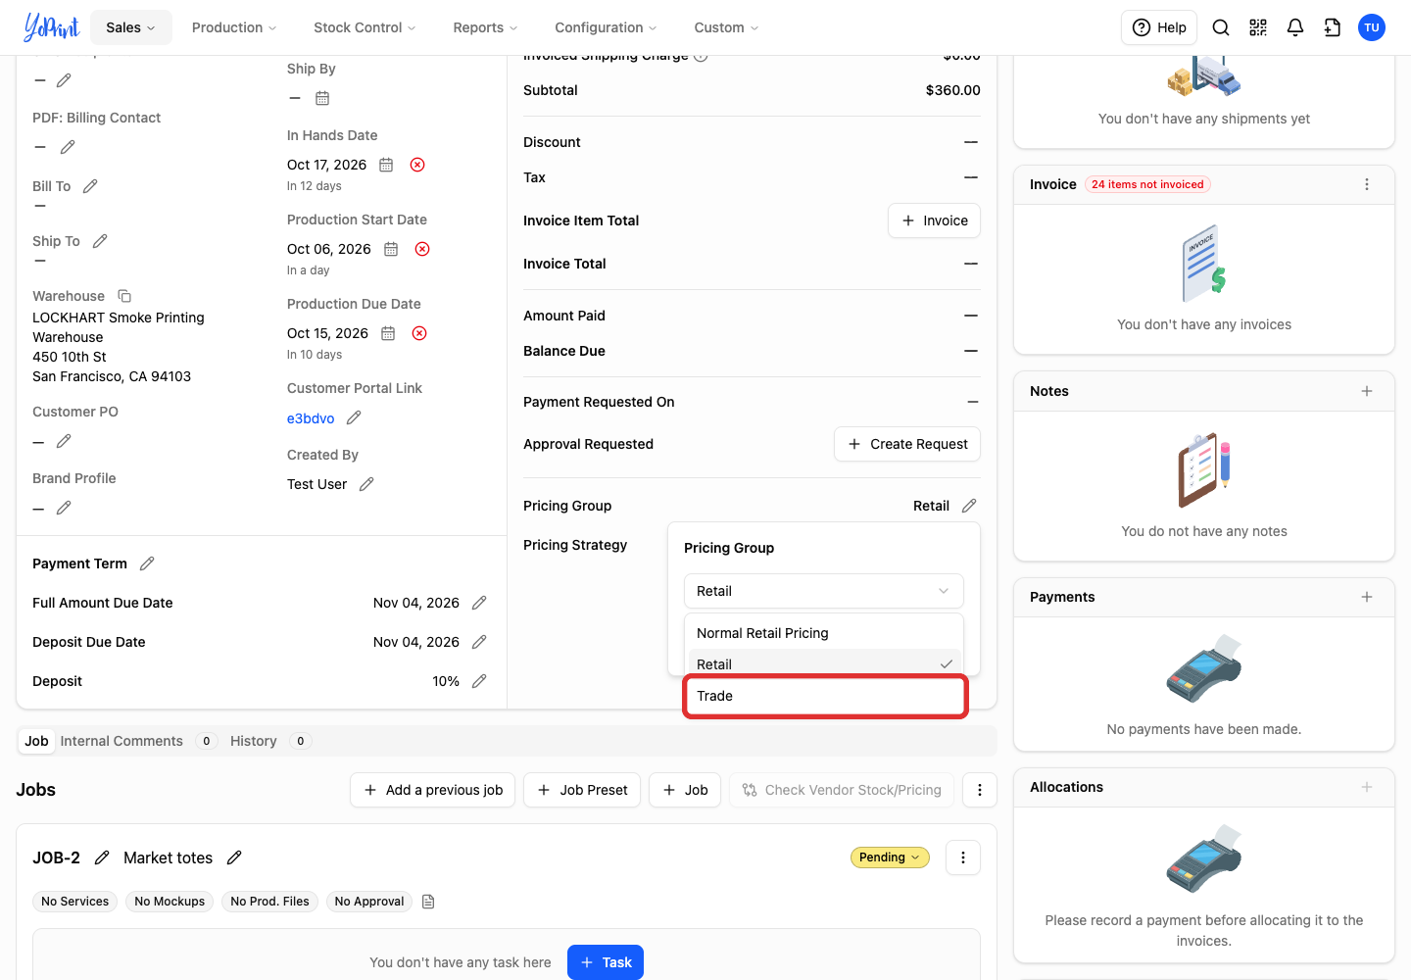Clear the Production Due Date
1411x980 pixels.
419,333
